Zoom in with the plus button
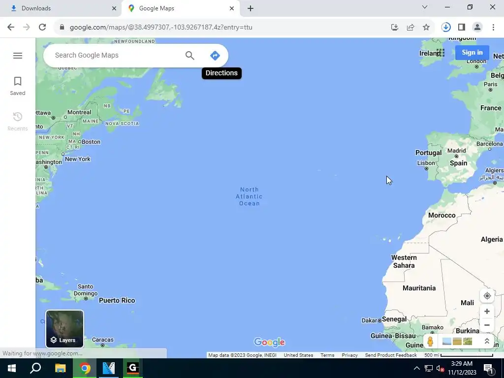Screen dimensions: 504x378 pos(487,312)
